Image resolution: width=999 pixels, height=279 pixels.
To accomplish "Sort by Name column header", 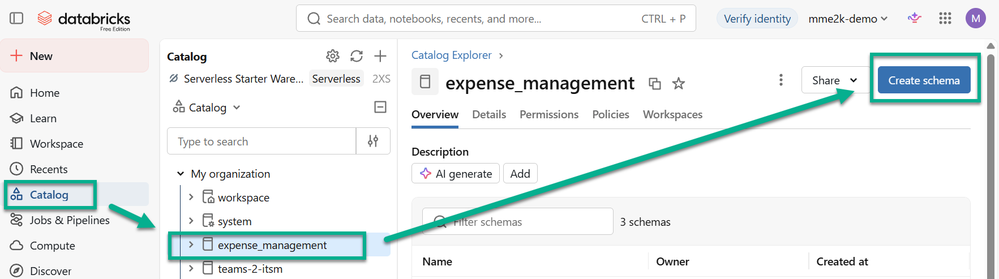I will (437, 261).
